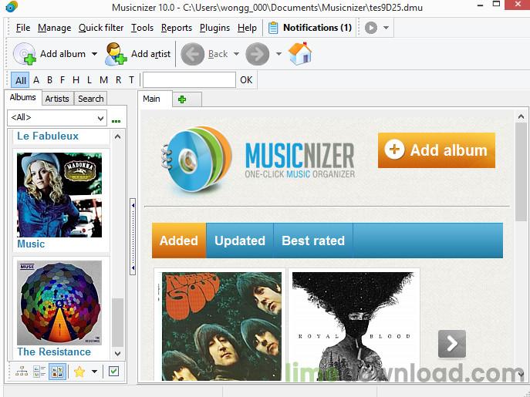Open the File menu
Screen dimensions: 530x397
(23, 28)
